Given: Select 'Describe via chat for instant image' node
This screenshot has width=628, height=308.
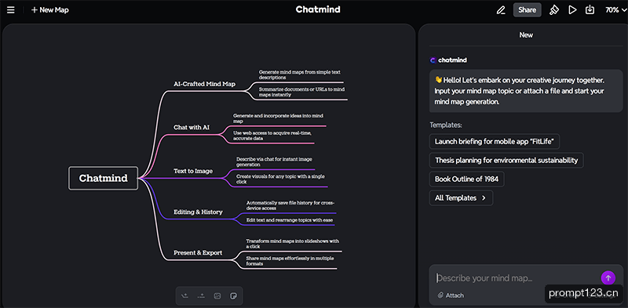Looking at the screenshot, I should point(274,161).
